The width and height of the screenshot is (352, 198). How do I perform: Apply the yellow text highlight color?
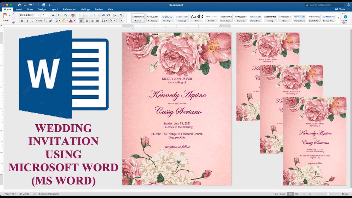coord(63,21)
